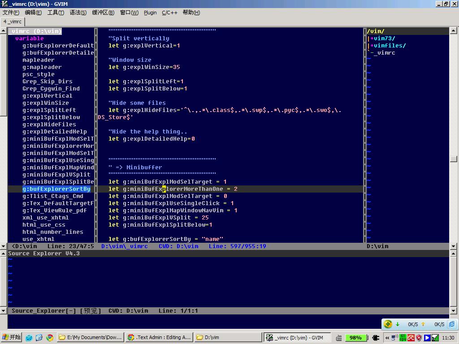Viewport: 459px width, 344px height.
Task: Click the file tree scrollbar thumb
Action: pos(453,159)
